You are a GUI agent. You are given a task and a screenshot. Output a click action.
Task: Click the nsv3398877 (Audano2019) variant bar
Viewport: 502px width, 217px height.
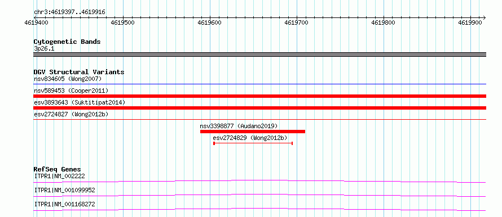tap(253, 132)
